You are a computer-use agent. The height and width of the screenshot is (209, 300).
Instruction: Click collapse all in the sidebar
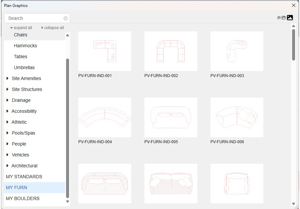53,28
